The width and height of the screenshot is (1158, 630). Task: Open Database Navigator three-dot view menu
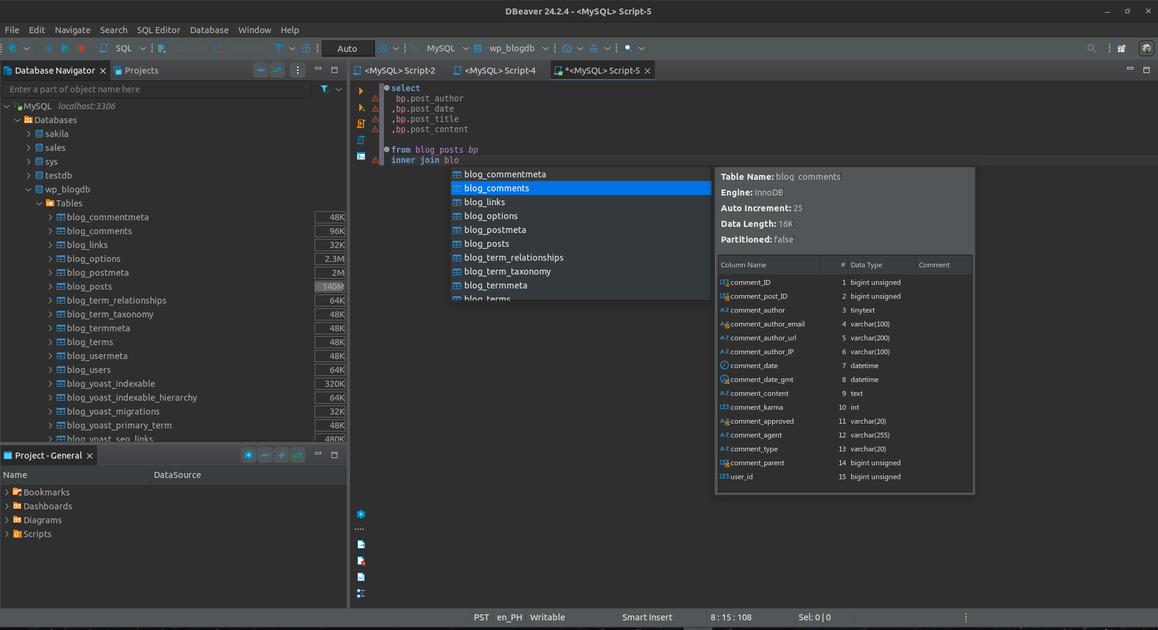point(298,70)
